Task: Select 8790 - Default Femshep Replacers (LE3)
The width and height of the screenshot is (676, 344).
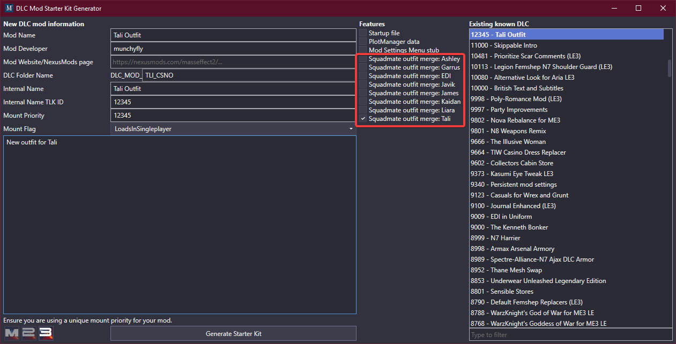Action: click(x=566, y=302)
